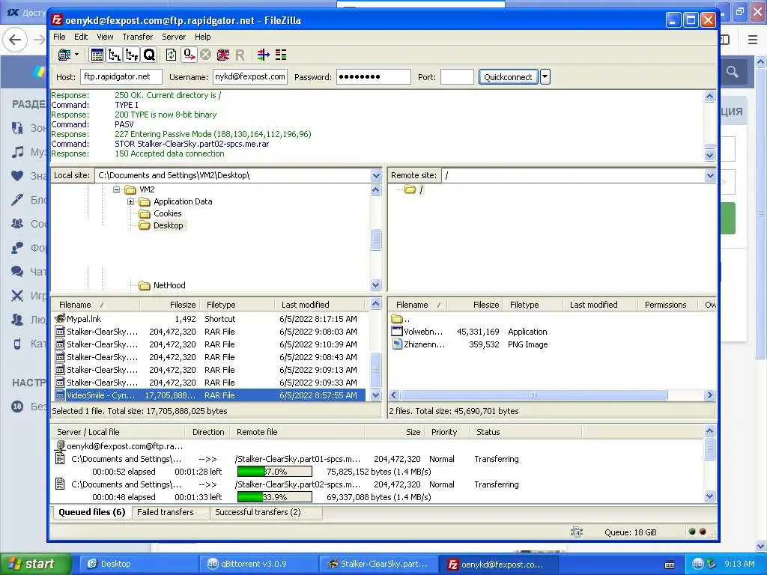Collapse the VM2 folder tree node
767x575 pixels.
[x=116, y=189]
